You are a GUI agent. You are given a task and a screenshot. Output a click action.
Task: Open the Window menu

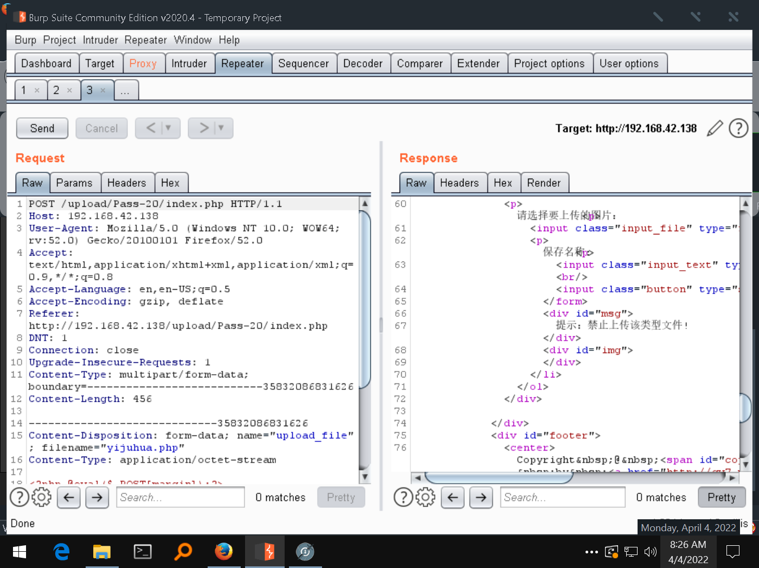(193, 40)
